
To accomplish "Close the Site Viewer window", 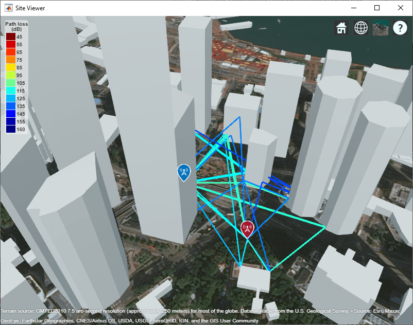I will point(400,8).
